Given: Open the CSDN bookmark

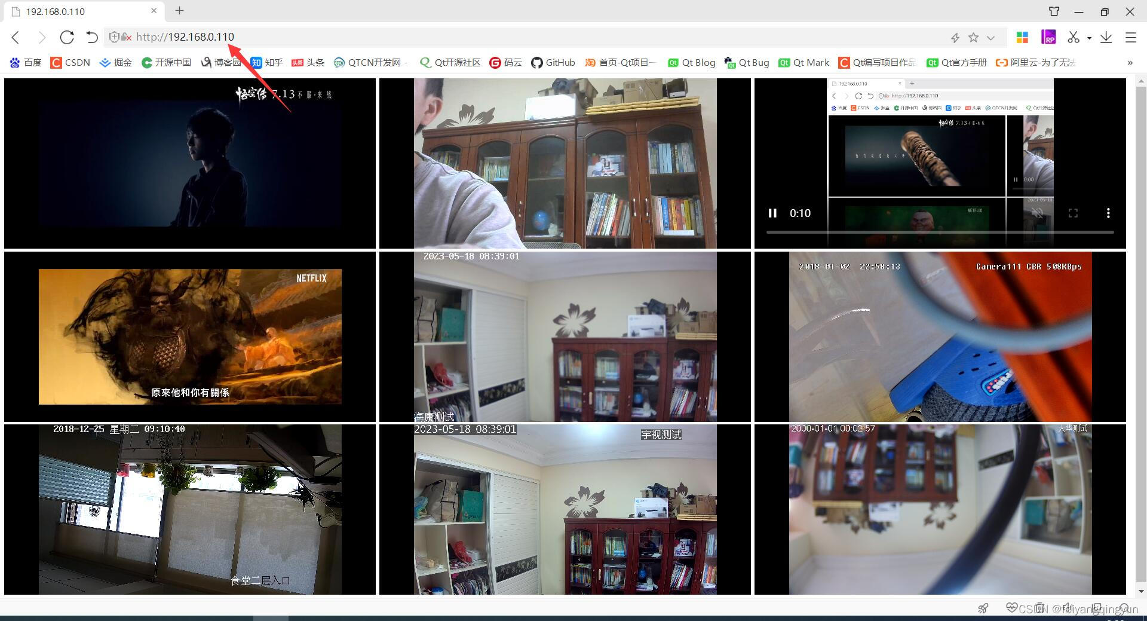Looking at the screenshot, I should 70,62.
